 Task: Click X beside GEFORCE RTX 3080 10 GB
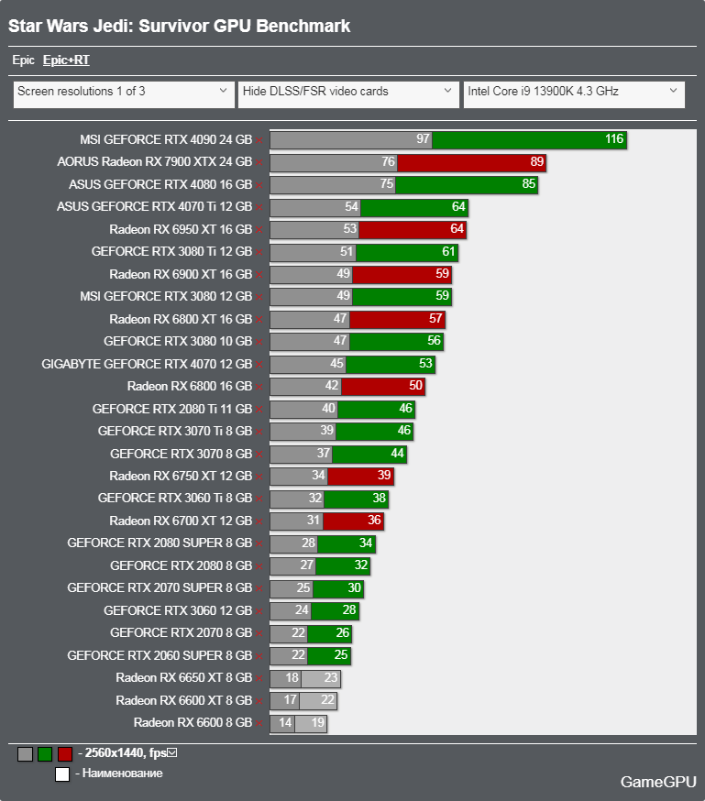[x=259, y=342]
